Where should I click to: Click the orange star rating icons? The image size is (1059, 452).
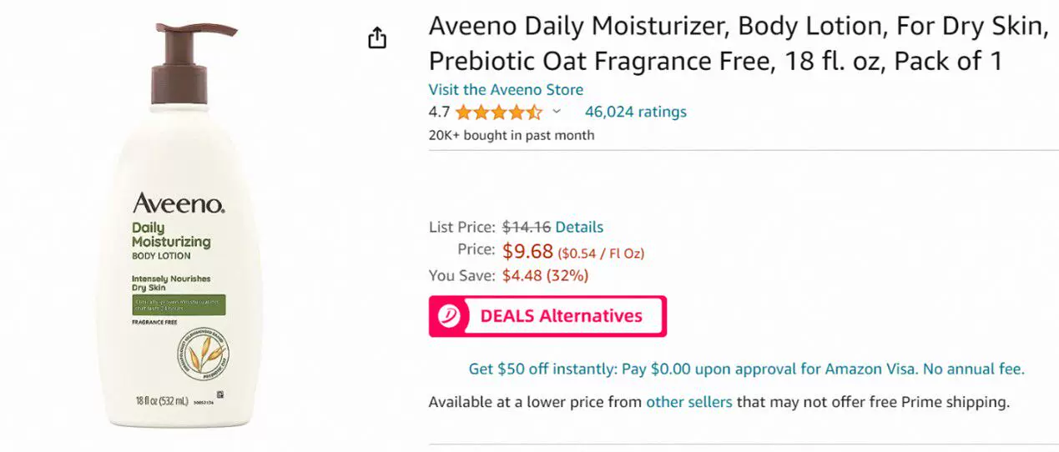(498, 112)
